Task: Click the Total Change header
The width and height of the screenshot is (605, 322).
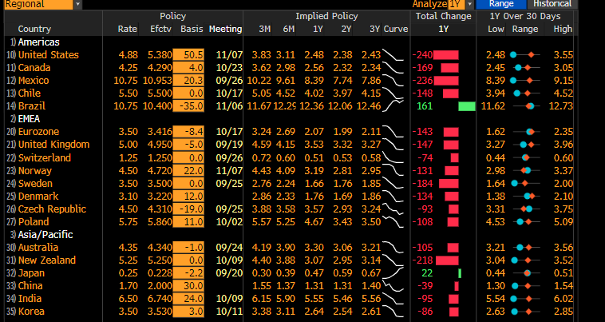Action: (x=443, y=16)
